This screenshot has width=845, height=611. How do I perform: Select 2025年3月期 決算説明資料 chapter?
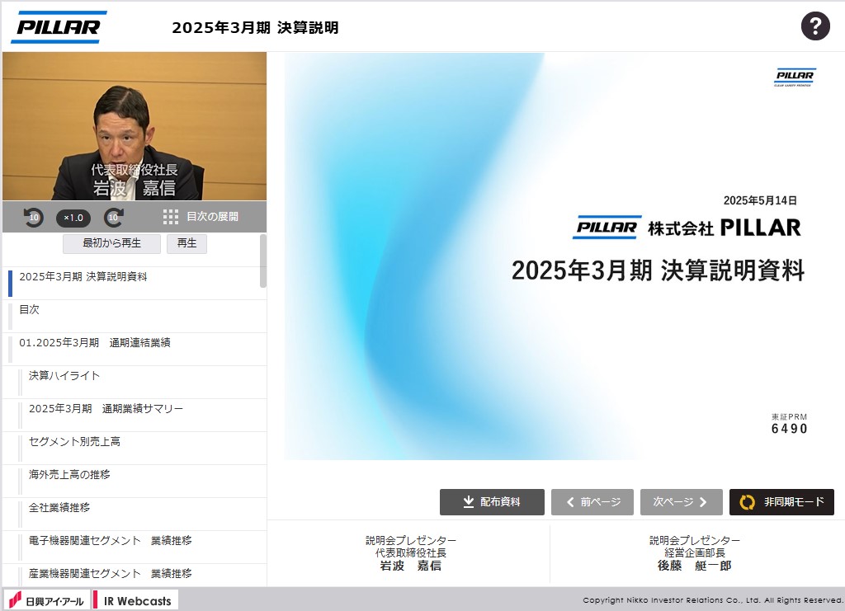(135, 283)
